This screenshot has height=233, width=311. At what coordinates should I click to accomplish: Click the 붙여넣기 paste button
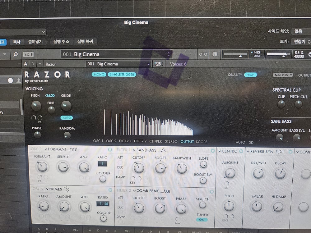(35, 42)
